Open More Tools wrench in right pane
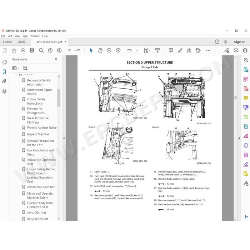Image resolution: width=250 pixels, height=250 pixels. pos(246,183)
